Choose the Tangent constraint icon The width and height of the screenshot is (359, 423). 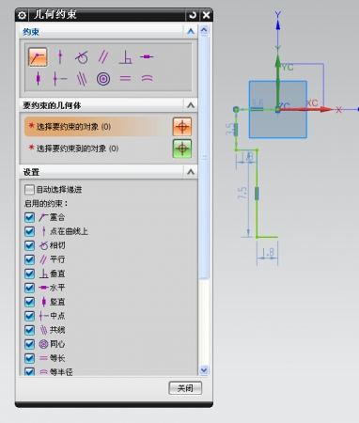pyautogui.click(x=82, y=57)
